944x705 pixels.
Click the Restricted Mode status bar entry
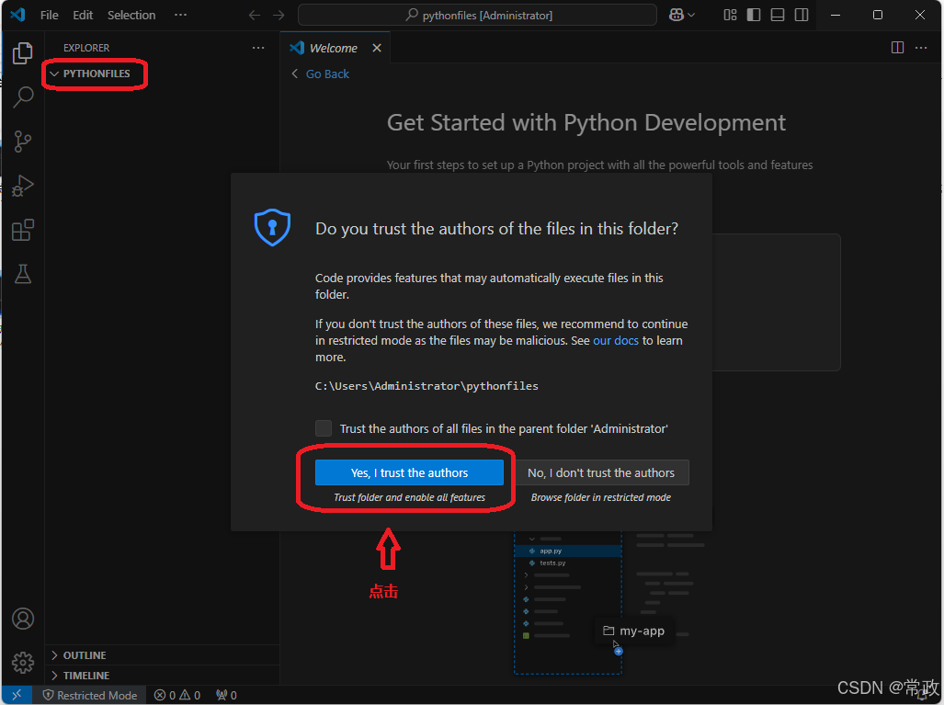tap(90, 696)
